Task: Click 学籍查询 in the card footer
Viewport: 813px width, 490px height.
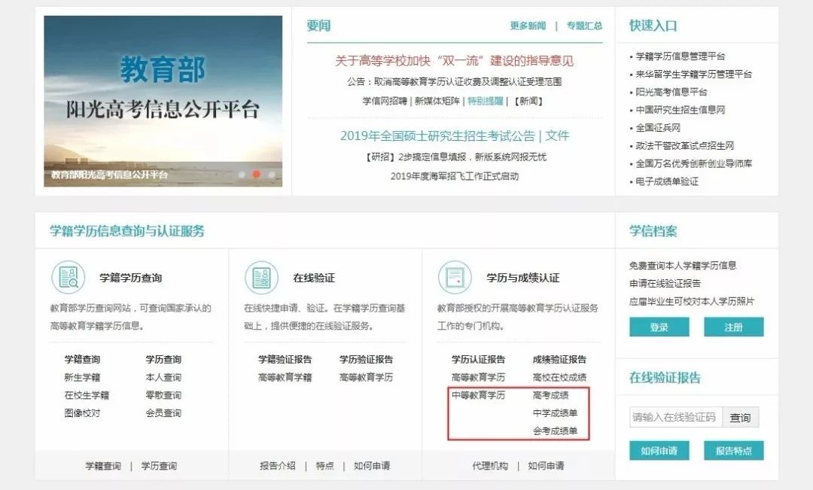Action: pos(103,466)
